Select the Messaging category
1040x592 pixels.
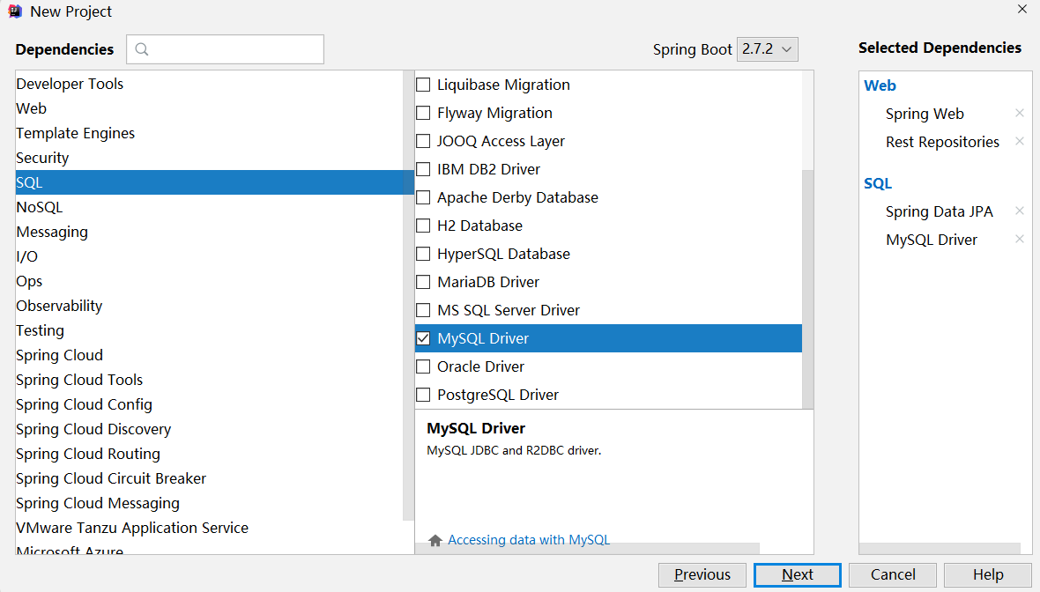click(209, 232)
